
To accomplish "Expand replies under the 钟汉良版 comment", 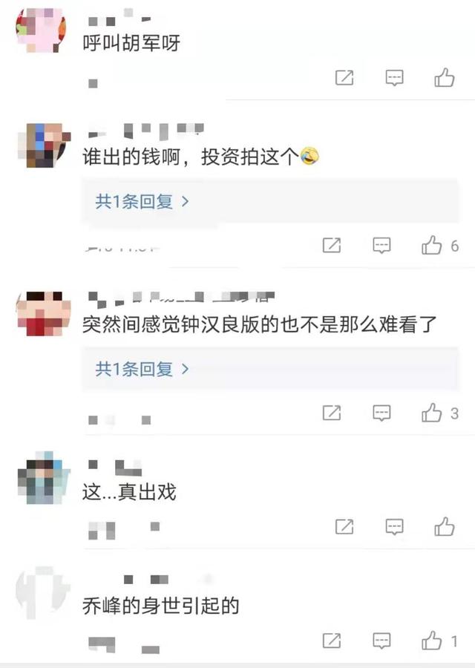I will point(142,368).
